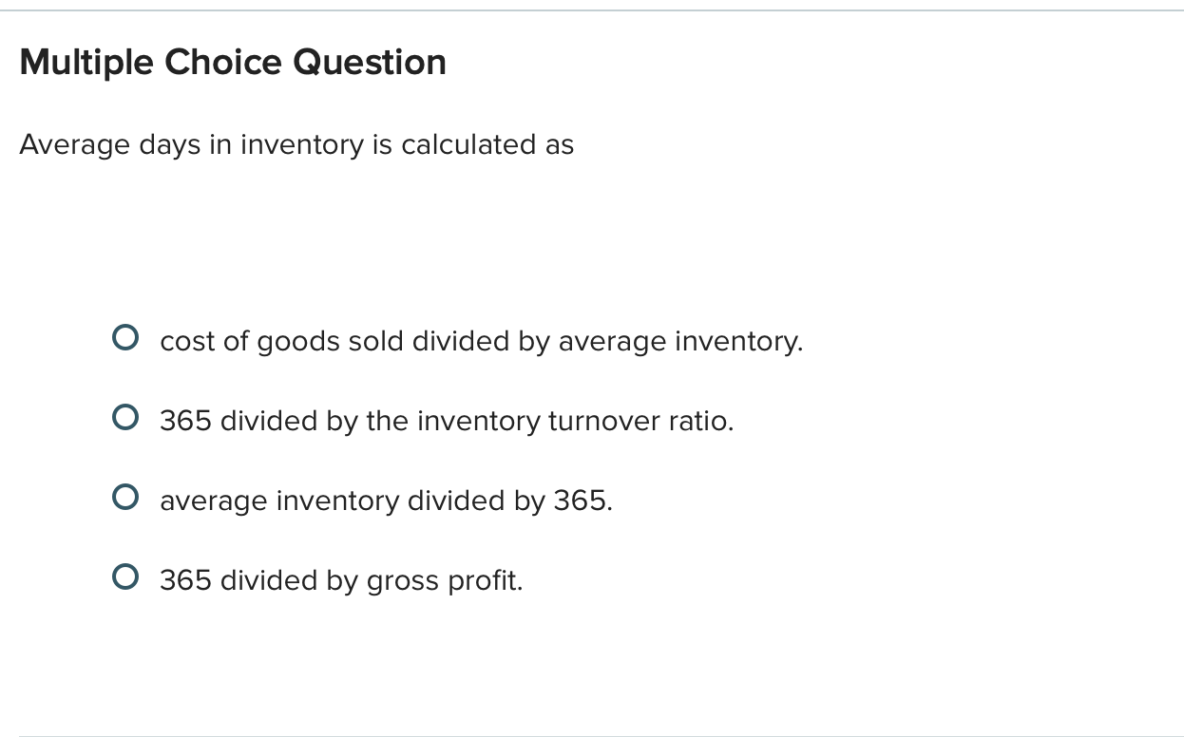Viewport: 1184px width, 737px height.
Task: Click the question text about average days in inventory
Action: coord(297,145)
